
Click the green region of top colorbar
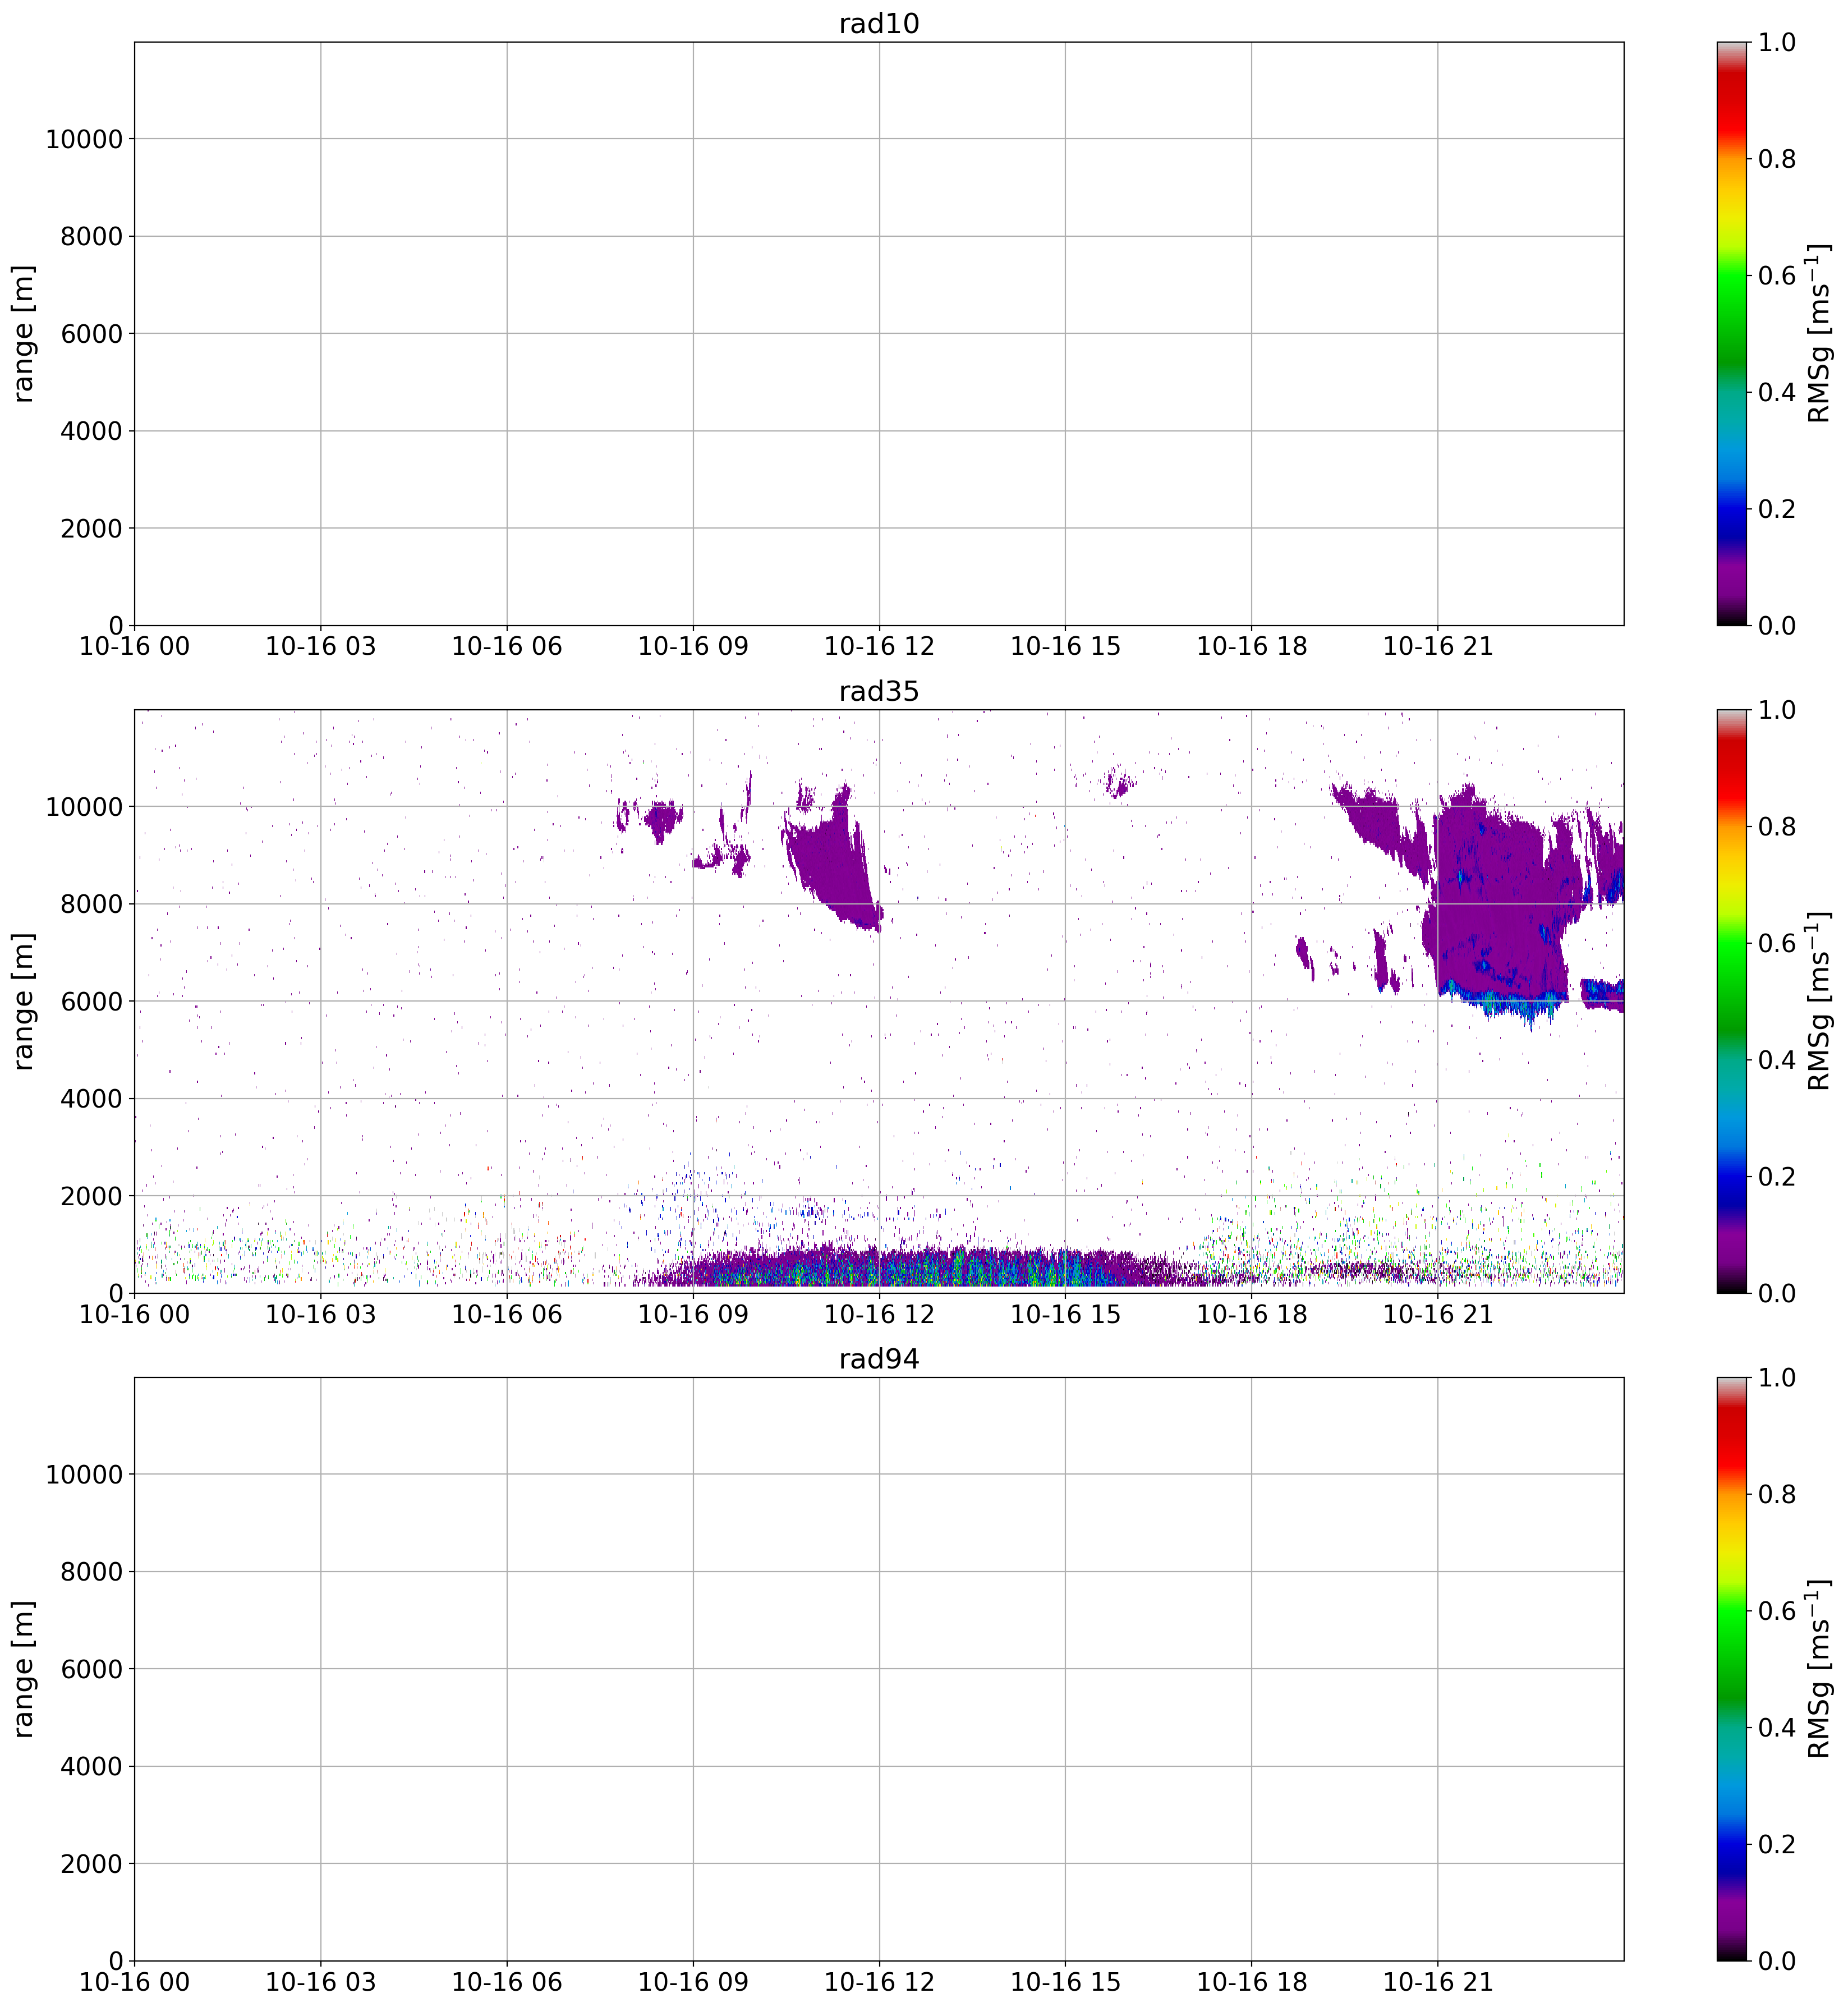click(1731, 305)
